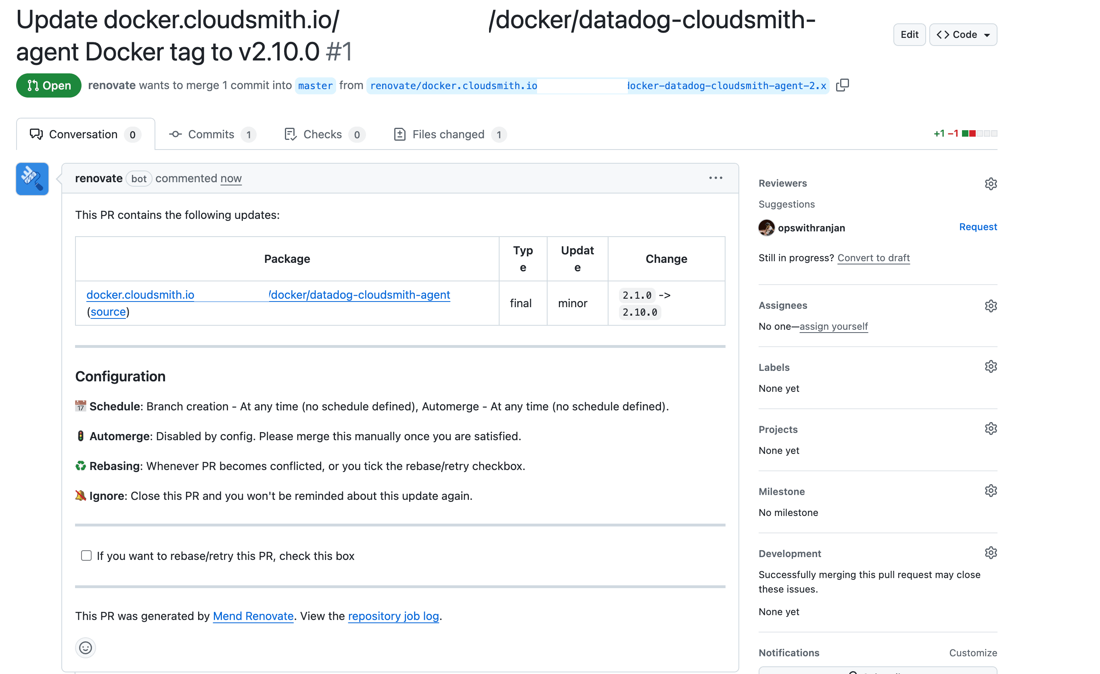Open the master branch label

pyautogui.click(x=315, y=85)
